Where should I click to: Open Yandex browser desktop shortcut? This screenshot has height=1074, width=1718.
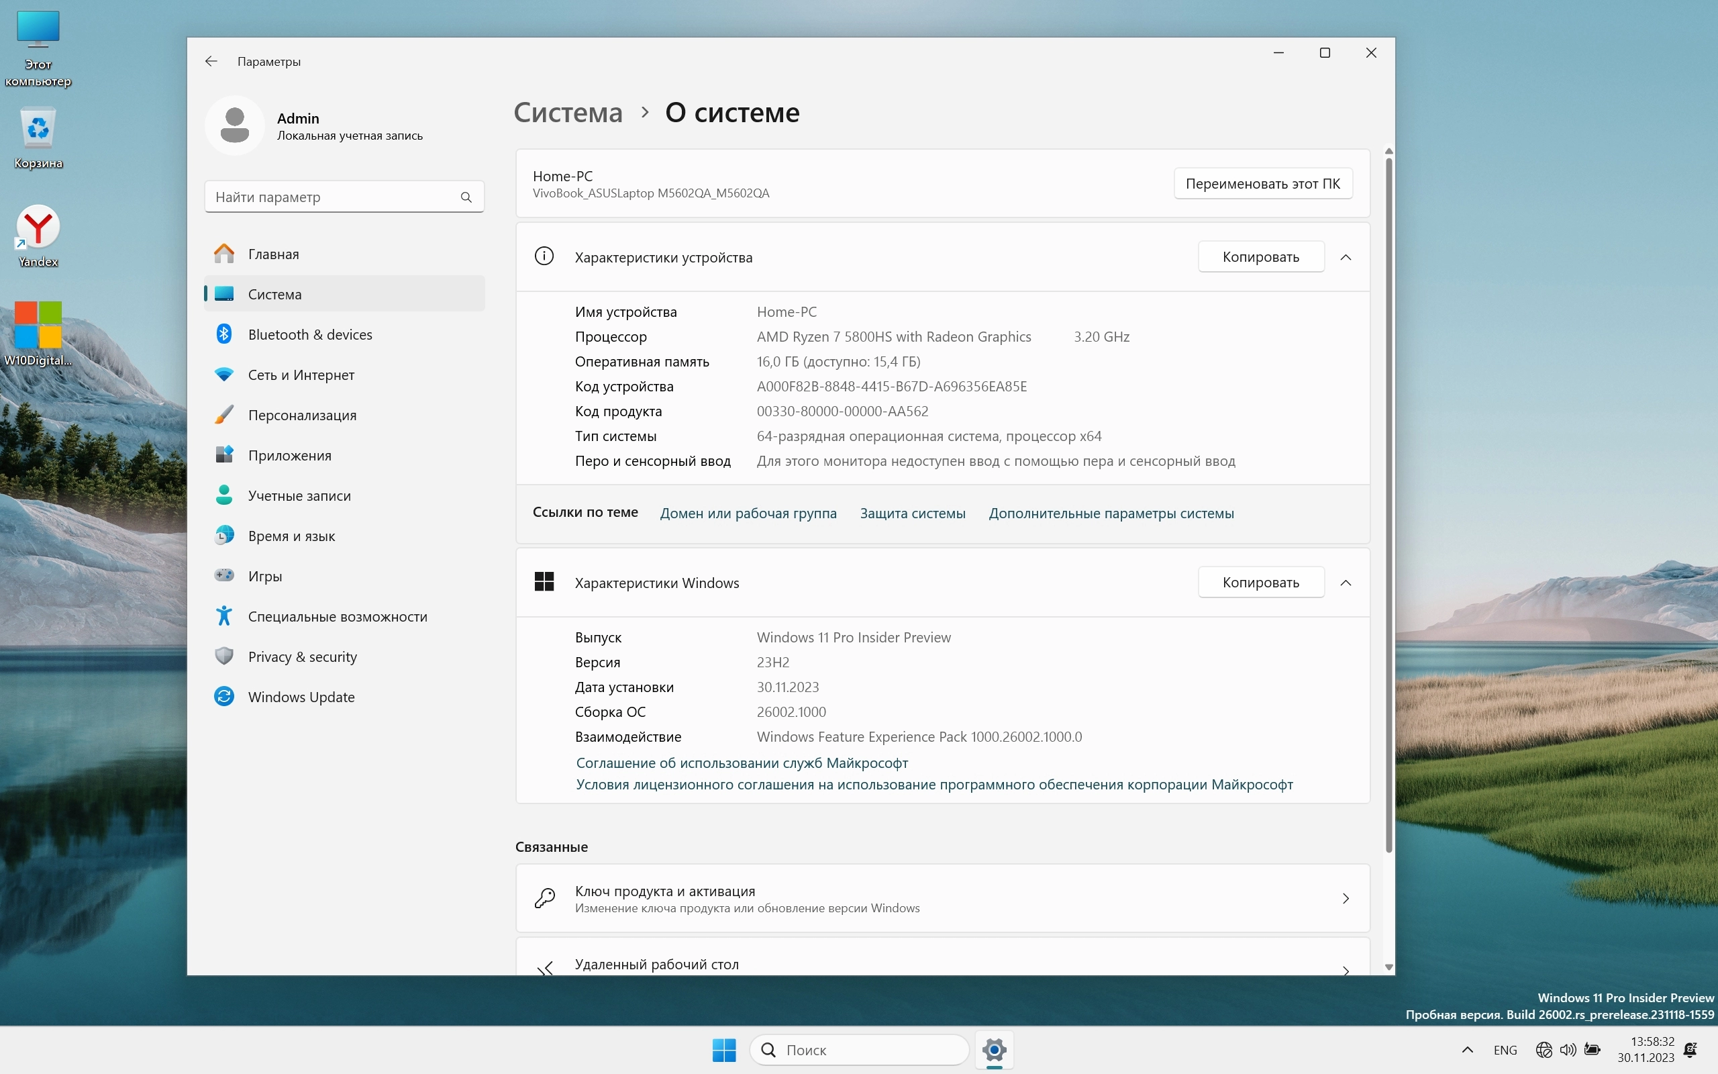pos(38,229)
